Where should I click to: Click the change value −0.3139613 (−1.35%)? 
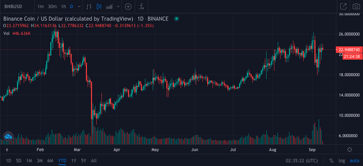point(133,26)
